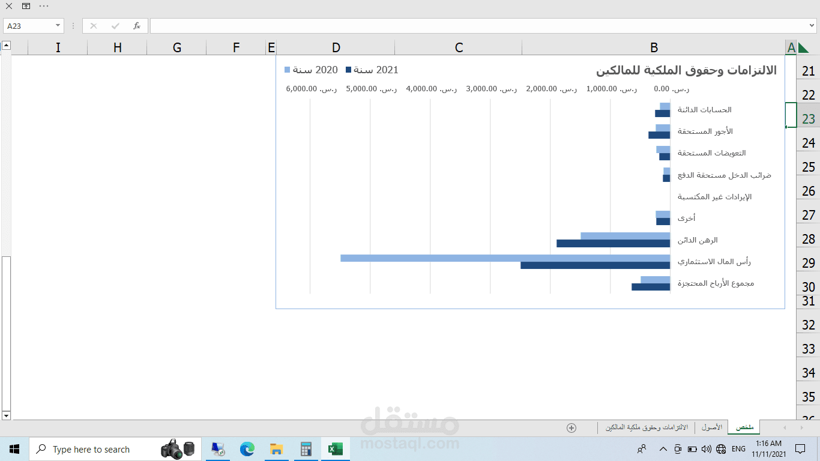Click the Insert Function fx icon

pyautogui.click(x=137, y=26)
